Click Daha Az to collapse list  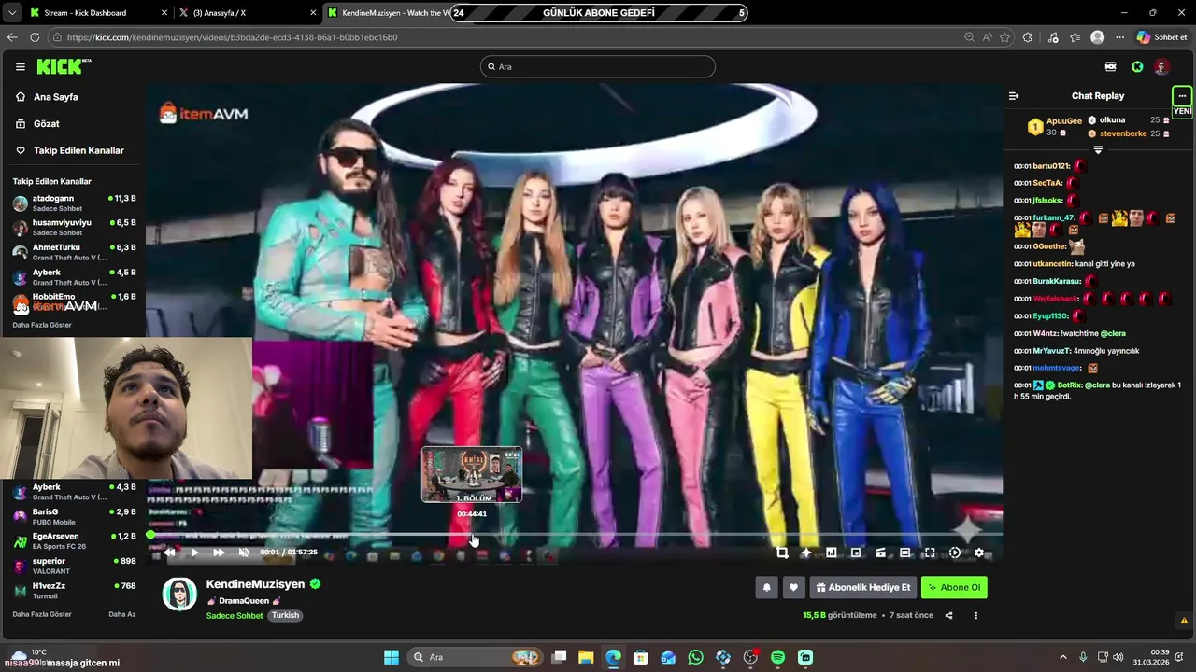pos(121,614)
